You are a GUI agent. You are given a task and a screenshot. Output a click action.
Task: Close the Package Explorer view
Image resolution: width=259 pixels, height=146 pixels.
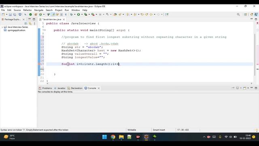pyautogui.click(x=23, y=19)
